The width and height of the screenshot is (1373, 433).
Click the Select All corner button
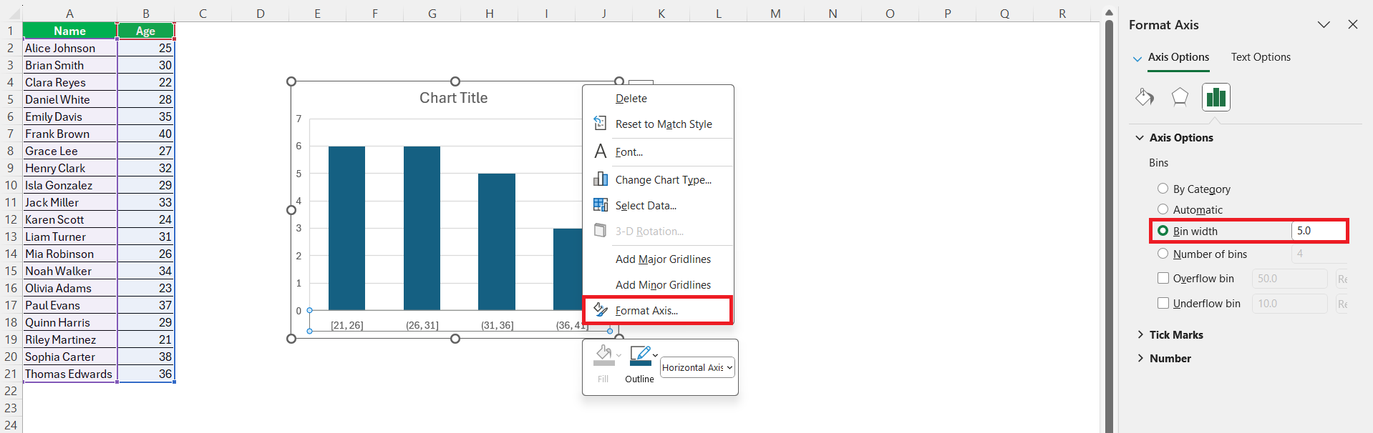click(11, 14)
